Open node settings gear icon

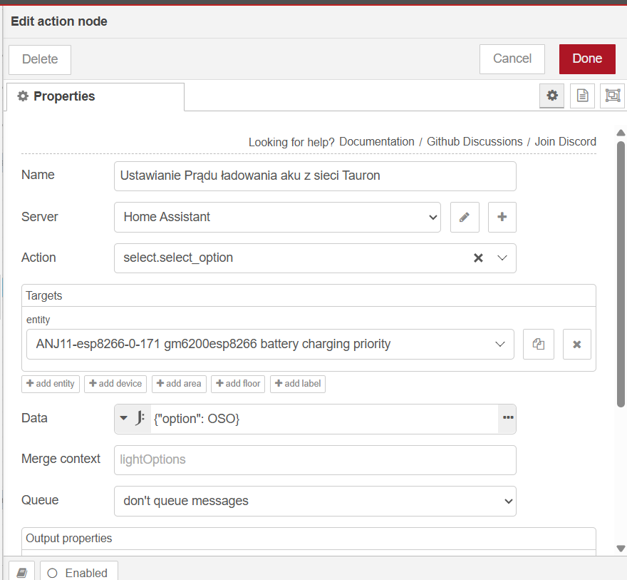point(551,96)
